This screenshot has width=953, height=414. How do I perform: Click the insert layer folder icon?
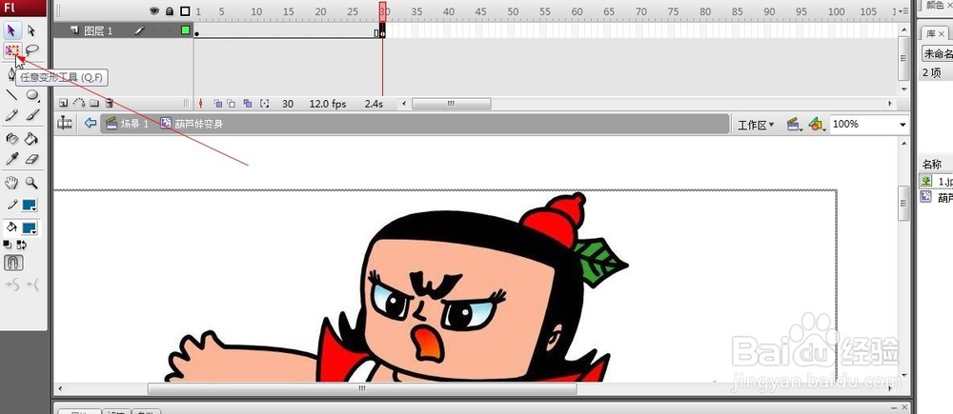[94, 104]
